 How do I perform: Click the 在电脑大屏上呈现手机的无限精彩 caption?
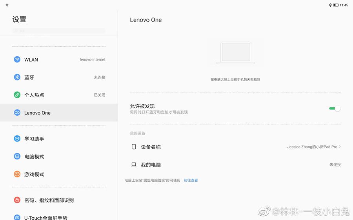235,79
